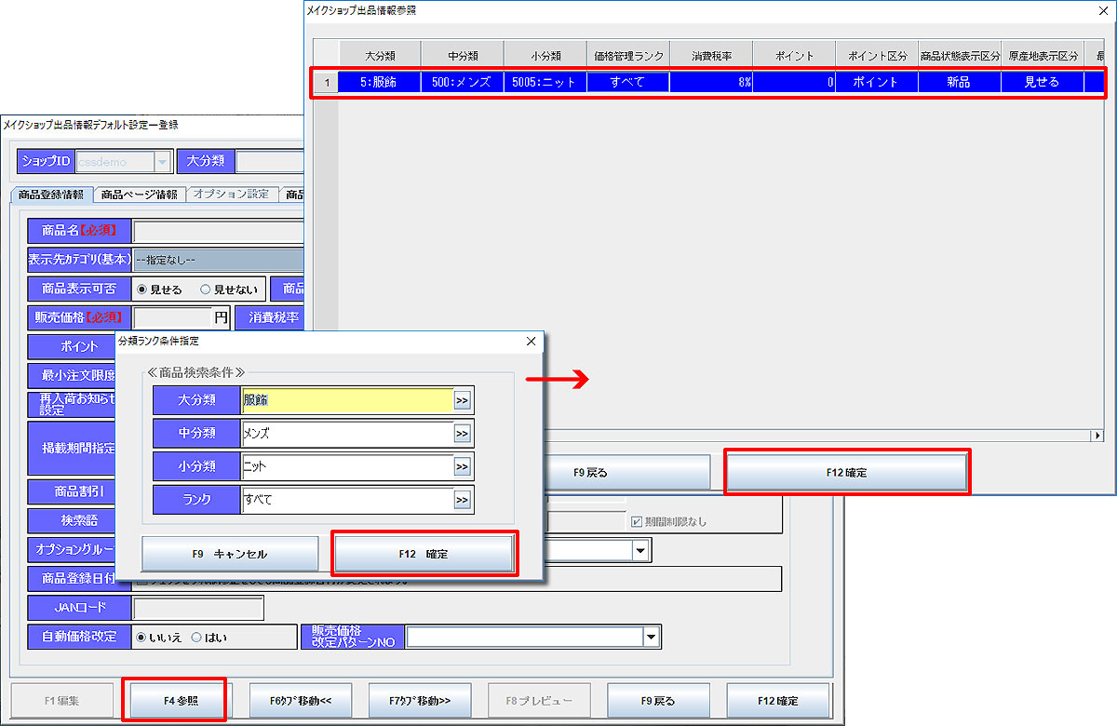Image resolution: width=1117 pixels, height=726 pixels.
Task: Toggle 期間制限なし checkbox
Action: (x=638, y=522)
